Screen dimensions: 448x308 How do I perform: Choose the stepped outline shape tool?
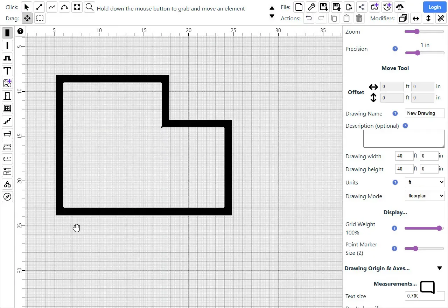[7, 58]
